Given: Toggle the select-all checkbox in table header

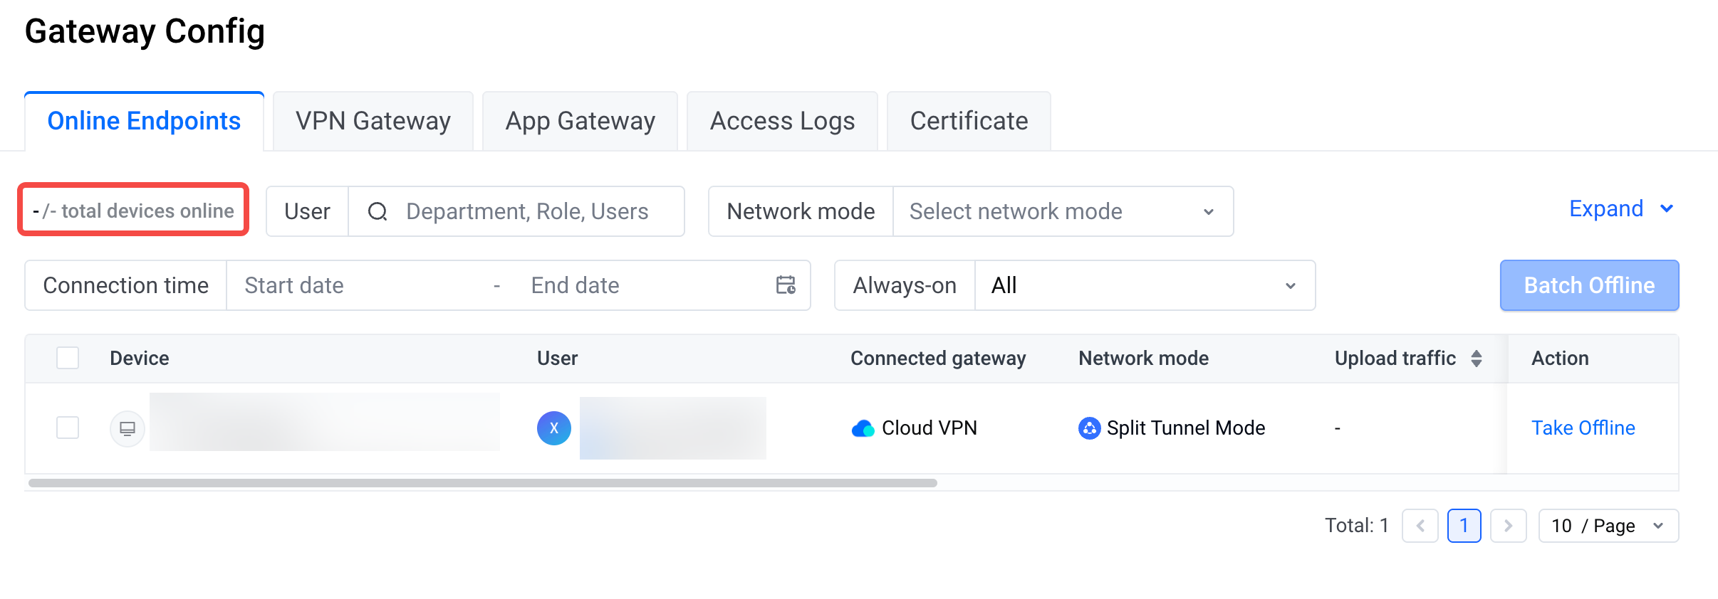Looking at the screenshot, I should 68,358.
